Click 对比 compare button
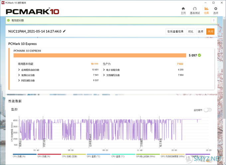The image size is (226, 165). [190, 31]
